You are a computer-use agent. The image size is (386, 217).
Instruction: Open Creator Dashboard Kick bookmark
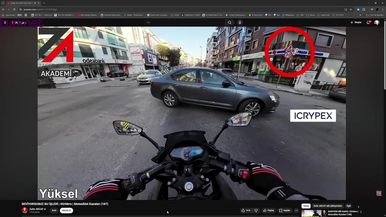pos(236,15)
